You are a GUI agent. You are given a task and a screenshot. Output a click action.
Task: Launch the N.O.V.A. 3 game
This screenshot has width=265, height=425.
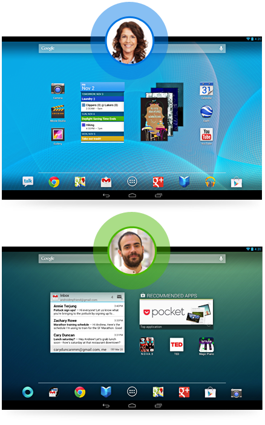tap(146, 345)
